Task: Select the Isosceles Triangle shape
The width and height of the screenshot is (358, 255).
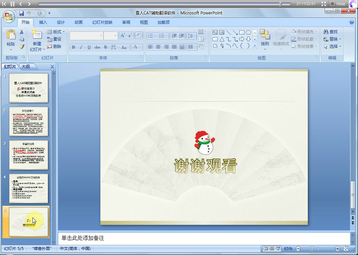Action: click(222, 39)
